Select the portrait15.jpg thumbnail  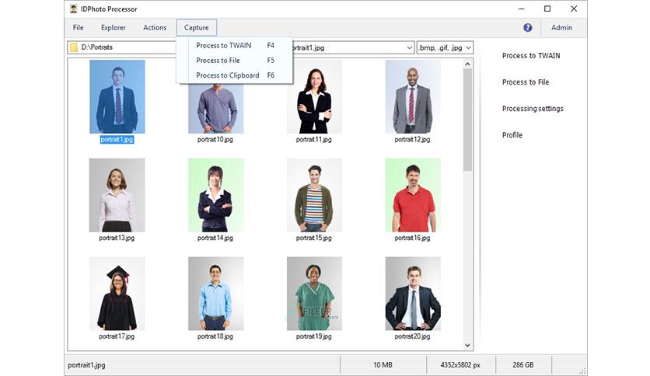(314, 195)
